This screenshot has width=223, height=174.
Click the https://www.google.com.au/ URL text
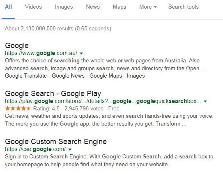click(x=41, y=53)
